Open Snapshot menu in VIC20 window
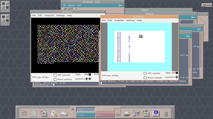 pyautogui.click(x=119, y=20)
